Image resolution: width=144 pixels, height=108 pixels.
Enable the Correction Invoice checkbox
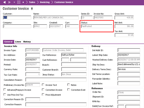[43, 90]
